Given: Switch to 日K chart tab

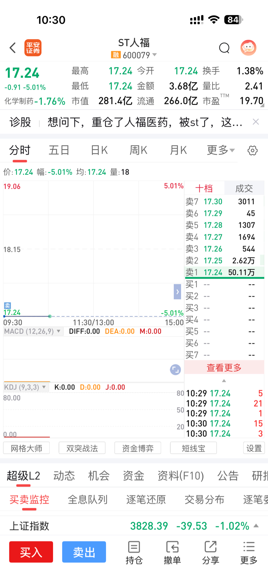Looking at the screenshot, I should 99,150.
